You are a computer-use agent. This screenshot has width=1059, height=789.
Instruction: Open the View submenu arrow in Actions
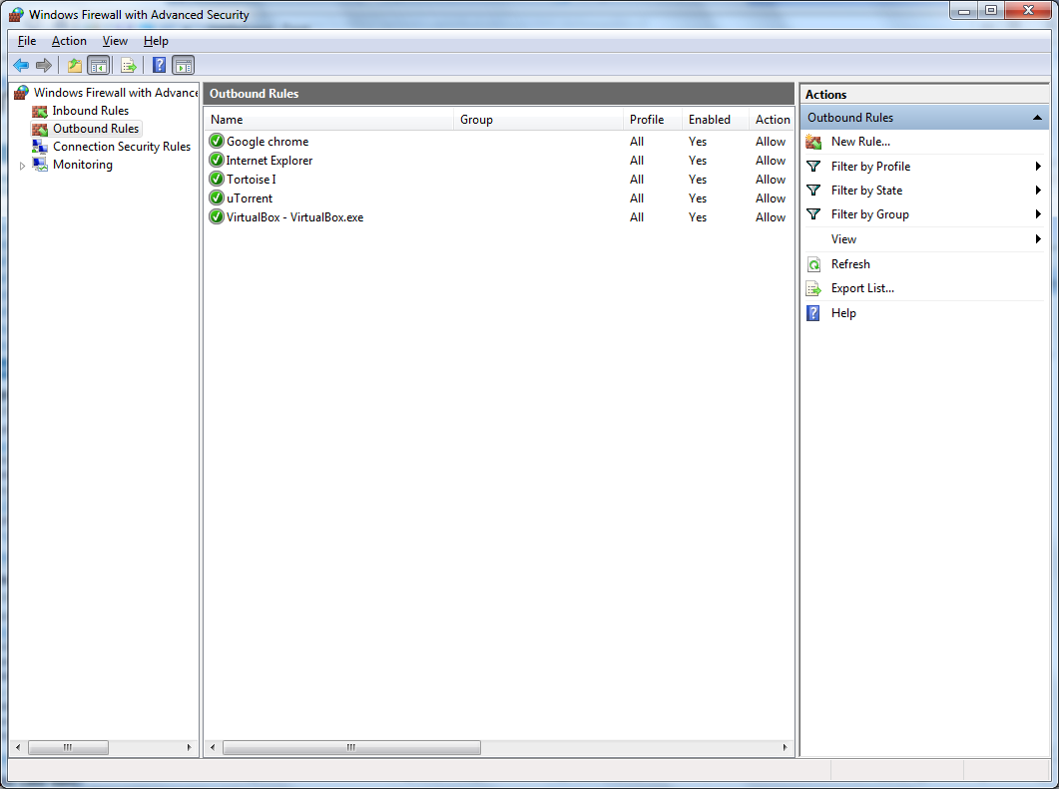pos(1038,239)
